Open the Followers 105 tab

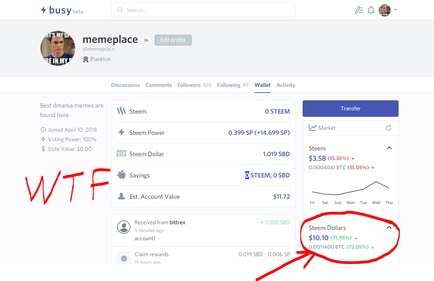click(194, 85)
